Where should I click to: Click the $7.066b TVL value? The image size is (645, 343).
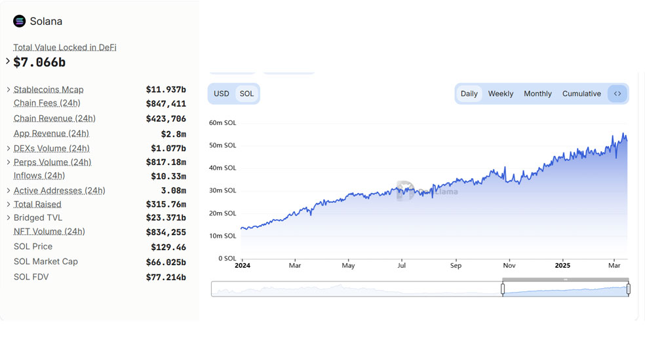click(x=39, y=62)
